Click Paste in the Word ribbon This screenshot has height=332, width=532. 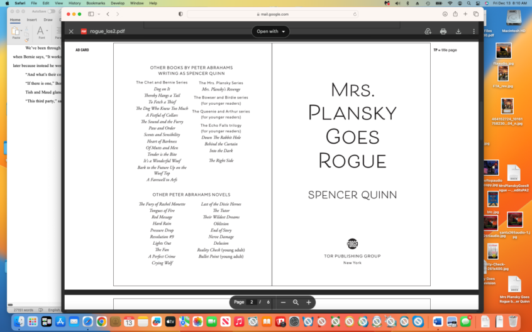16,33
